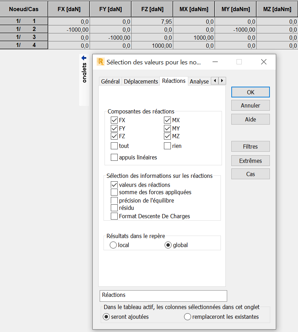
Task: Uncheck the FZ reaction component
Action: tap(114, 136)
